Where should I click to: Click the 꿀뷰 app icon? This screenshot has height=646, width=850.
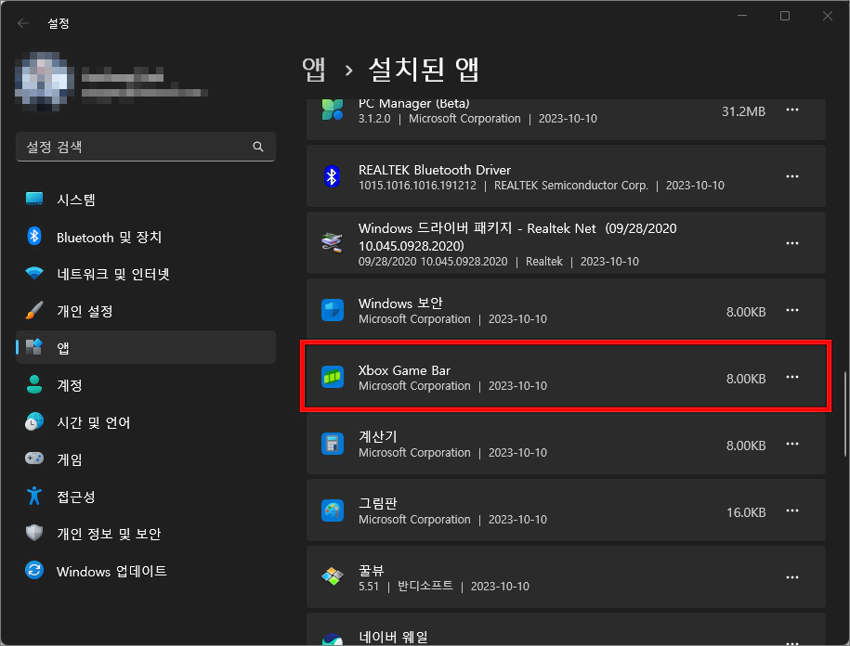333,576
